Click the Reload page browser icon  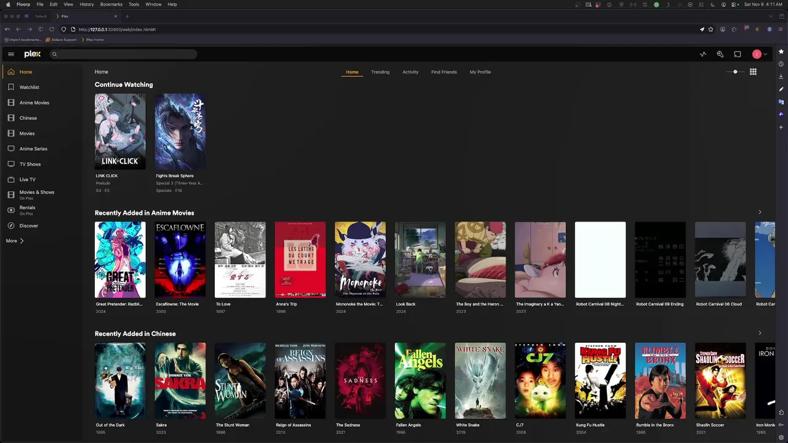pos(52,29)
